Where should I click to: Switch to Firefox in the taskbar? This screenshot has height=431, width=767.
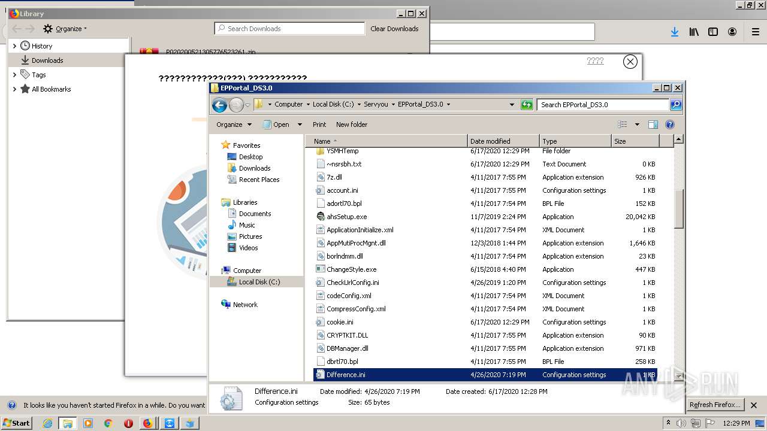click(x=147, y=423)
